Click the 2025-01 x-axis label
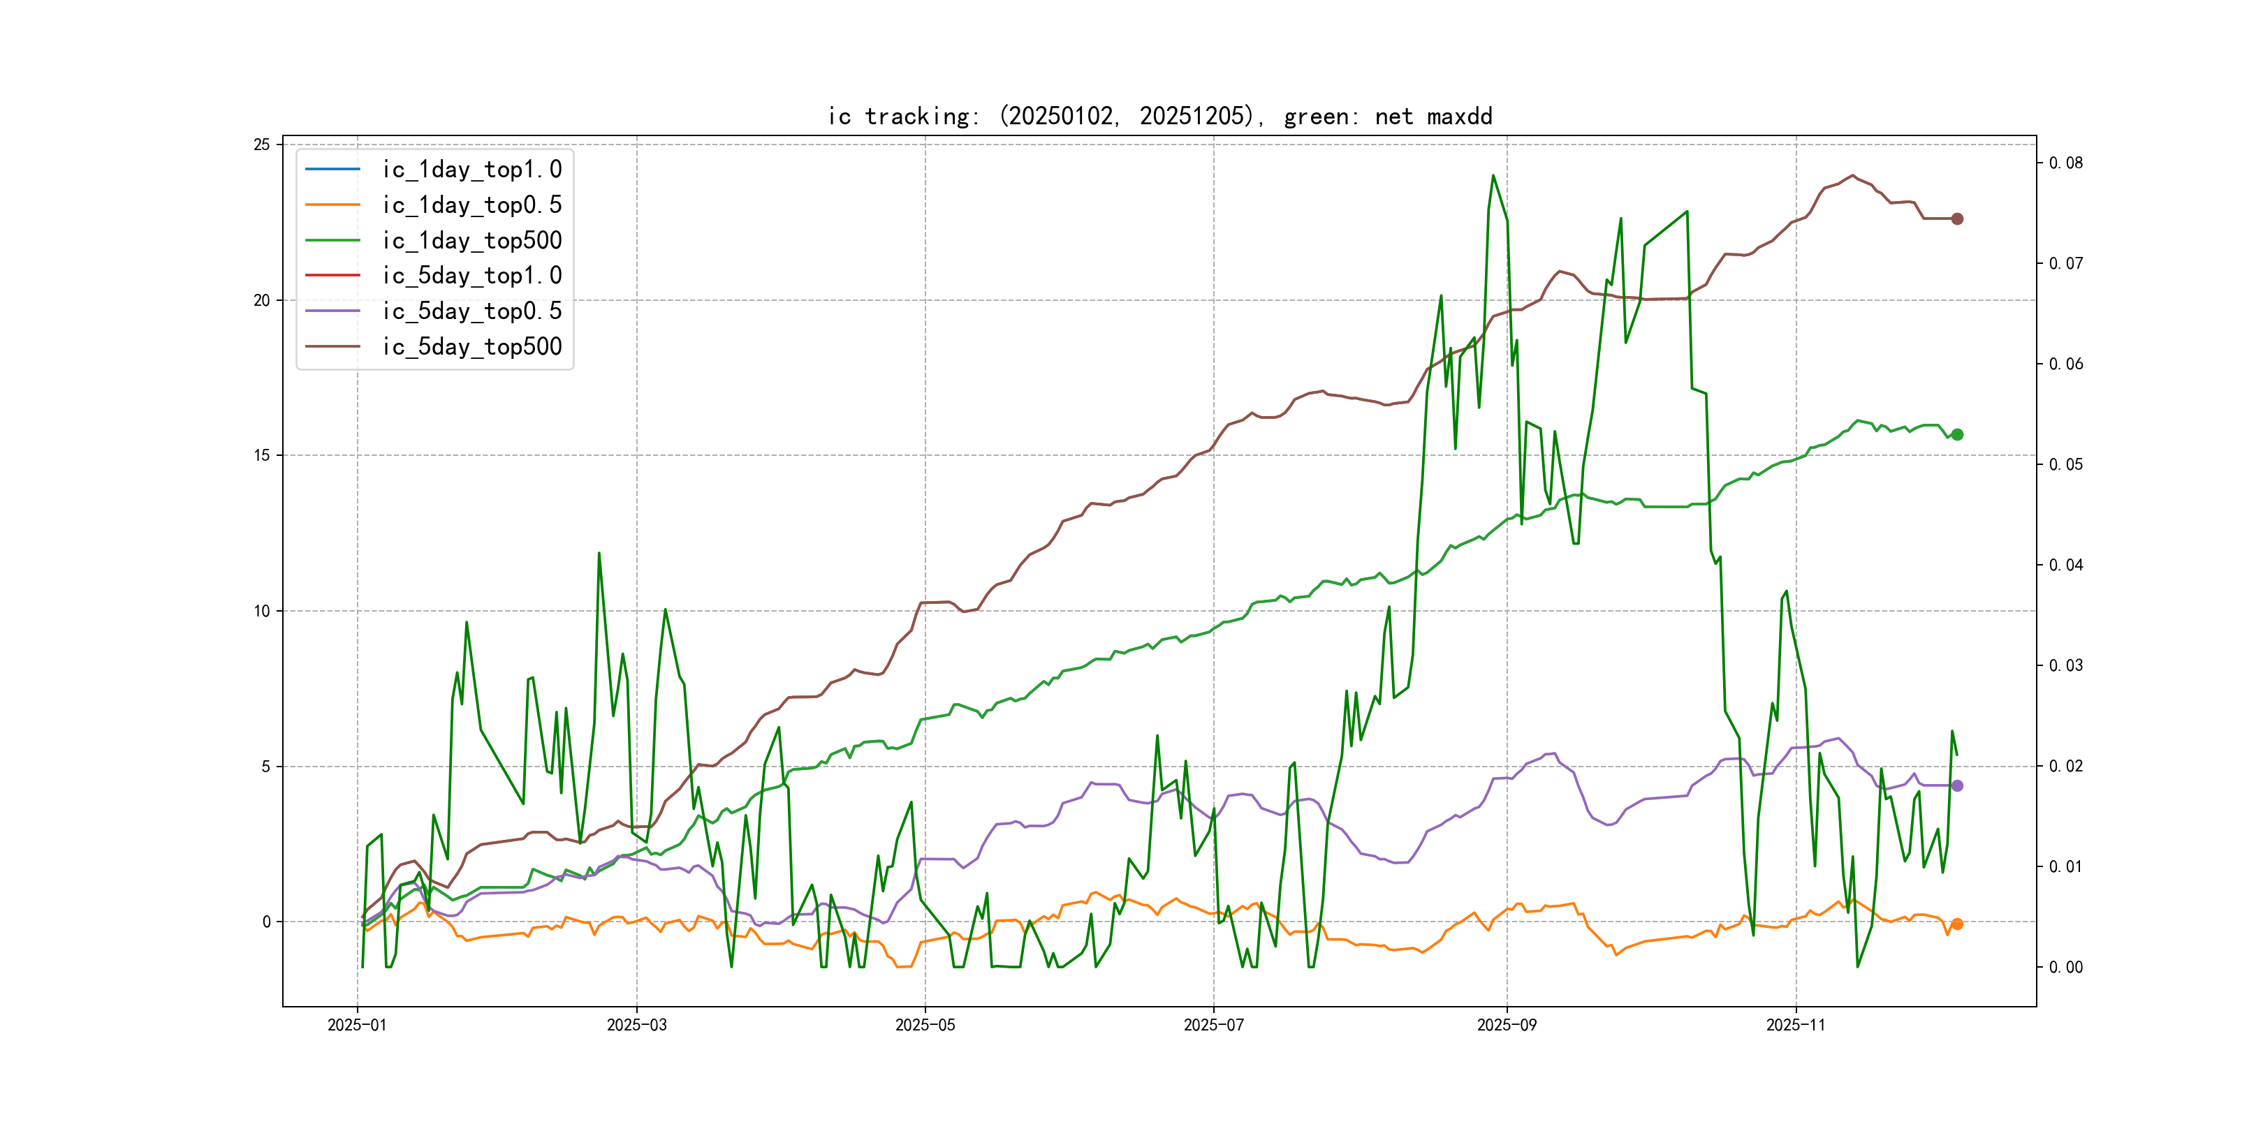The image size is (2263, 1131). tap(357, 1025)
